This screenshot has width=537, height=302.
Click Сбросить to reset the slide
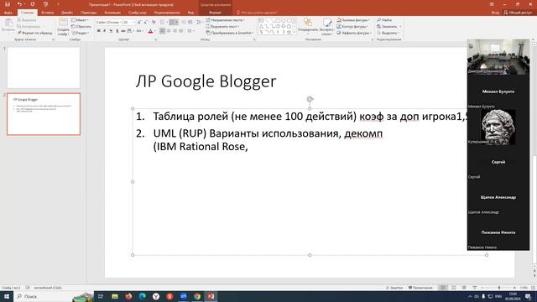pos(81,26)
